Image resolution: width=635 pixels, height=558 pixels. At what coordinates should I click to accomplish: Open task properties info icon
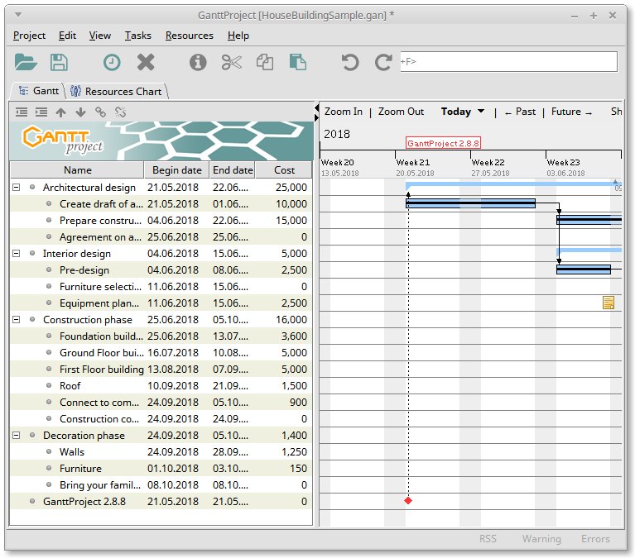(198, 63)
